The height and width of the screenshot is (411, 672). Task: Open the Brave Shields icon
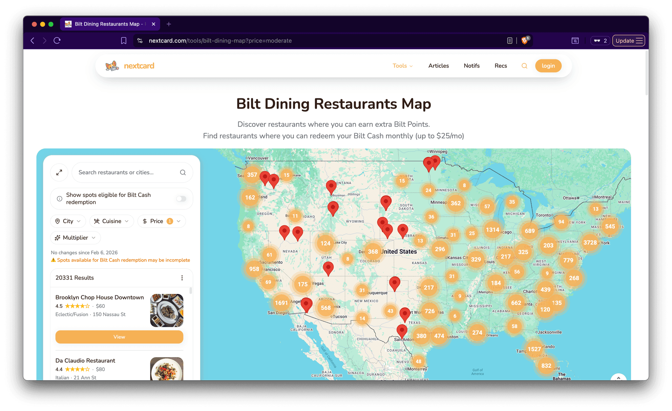(525, 40)
